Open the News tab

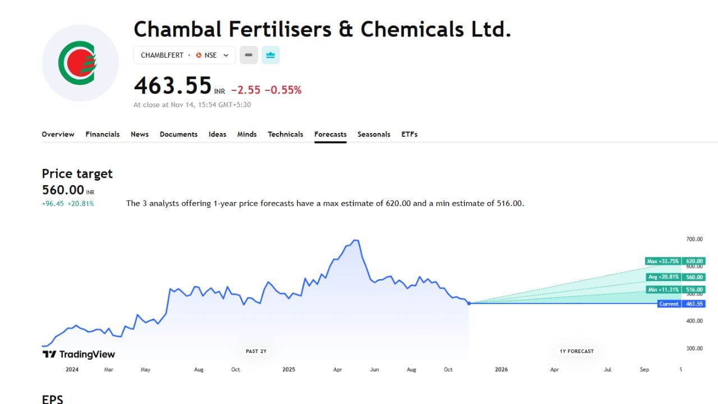coord(140,134)
